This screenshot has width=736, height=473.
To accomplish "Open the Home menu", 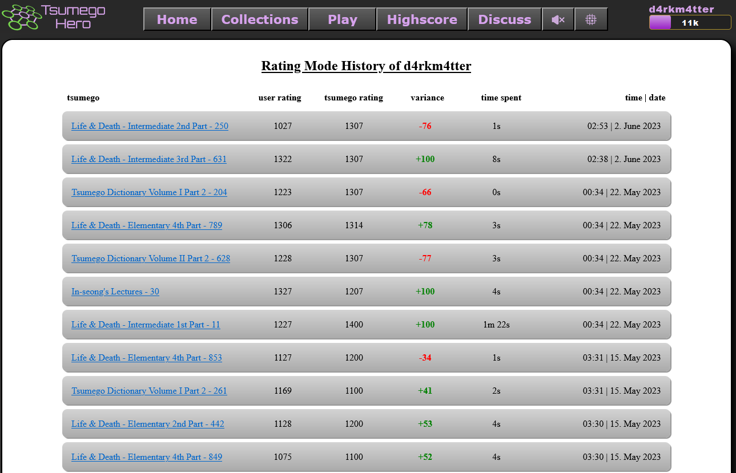I will (177, 20).
